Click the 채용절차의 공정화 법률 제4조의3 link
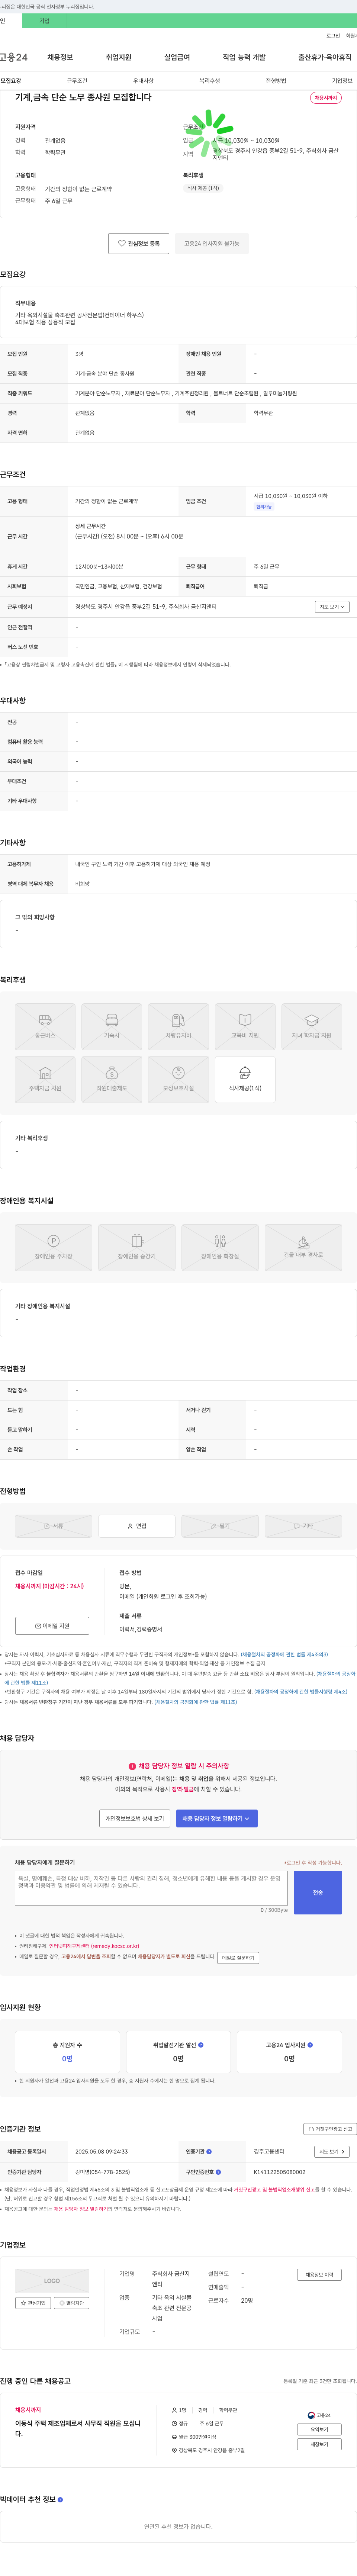The width and height of the screenshot is (357, 2576). click(x=284, y=1654)
